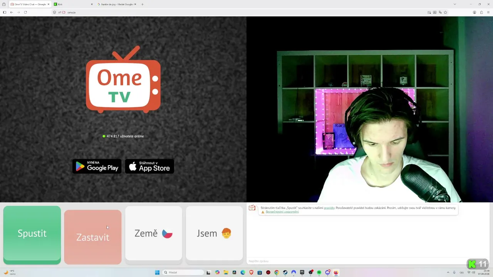Open File Explorer from the taskbar
493x277 pixels.
point(226,272)
